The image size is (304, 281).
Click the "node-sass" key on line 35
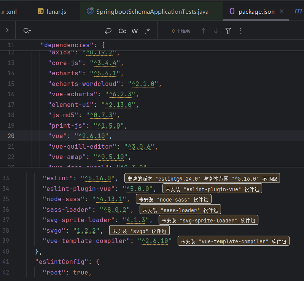(x=64, y=199)
